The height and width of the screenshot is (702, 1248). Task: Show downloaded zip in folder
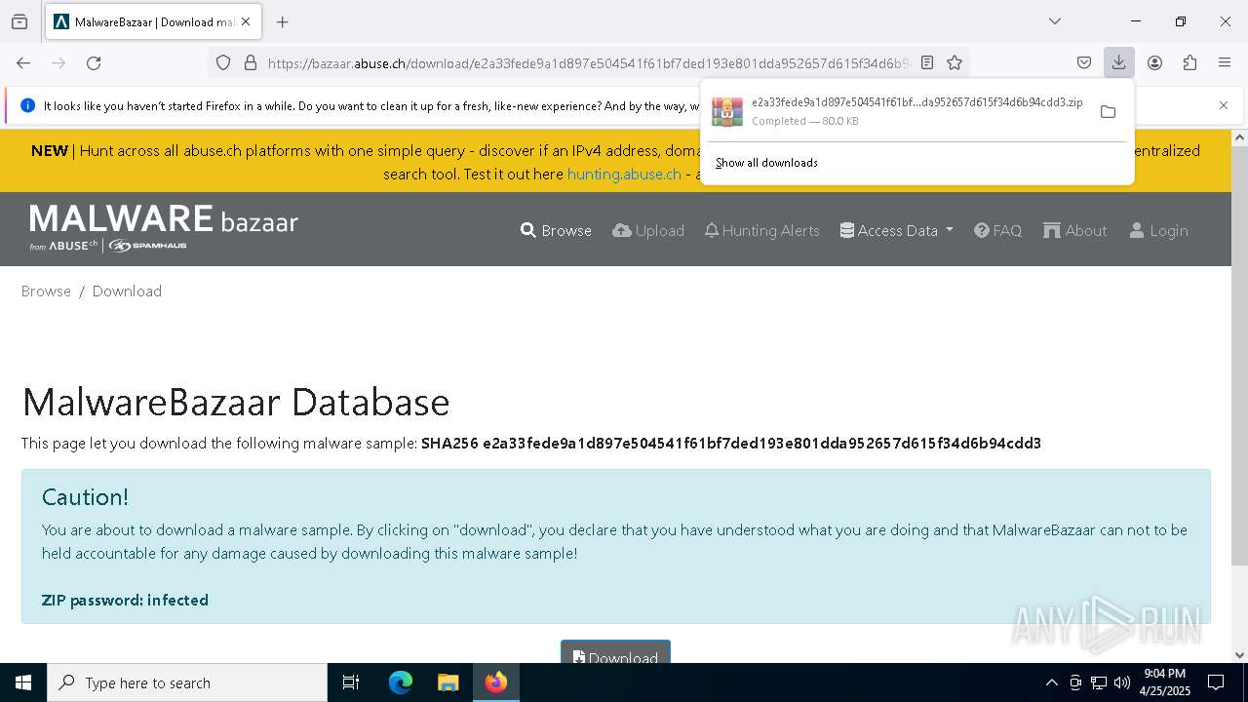click(1108, 111)
